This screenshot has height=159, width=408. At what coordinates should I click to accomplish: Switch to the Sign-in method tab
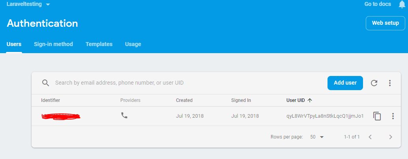[x=53, y=44]
